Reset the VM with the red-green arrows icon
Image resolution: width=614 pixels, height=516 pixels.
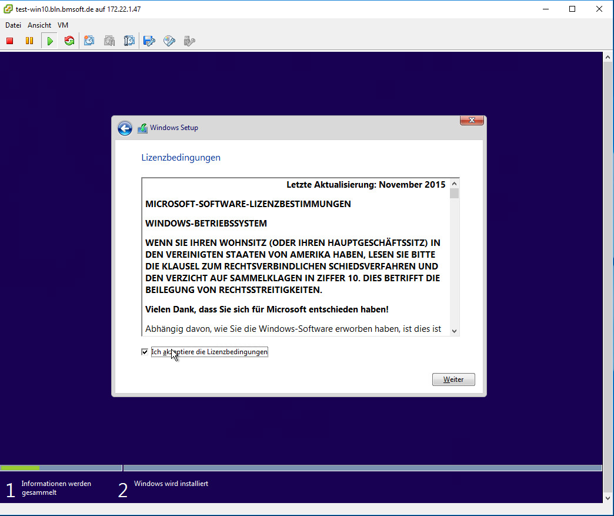click(69, 41)
